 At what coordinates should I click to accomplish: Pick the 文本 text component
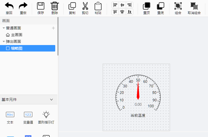tap(10, 118)
